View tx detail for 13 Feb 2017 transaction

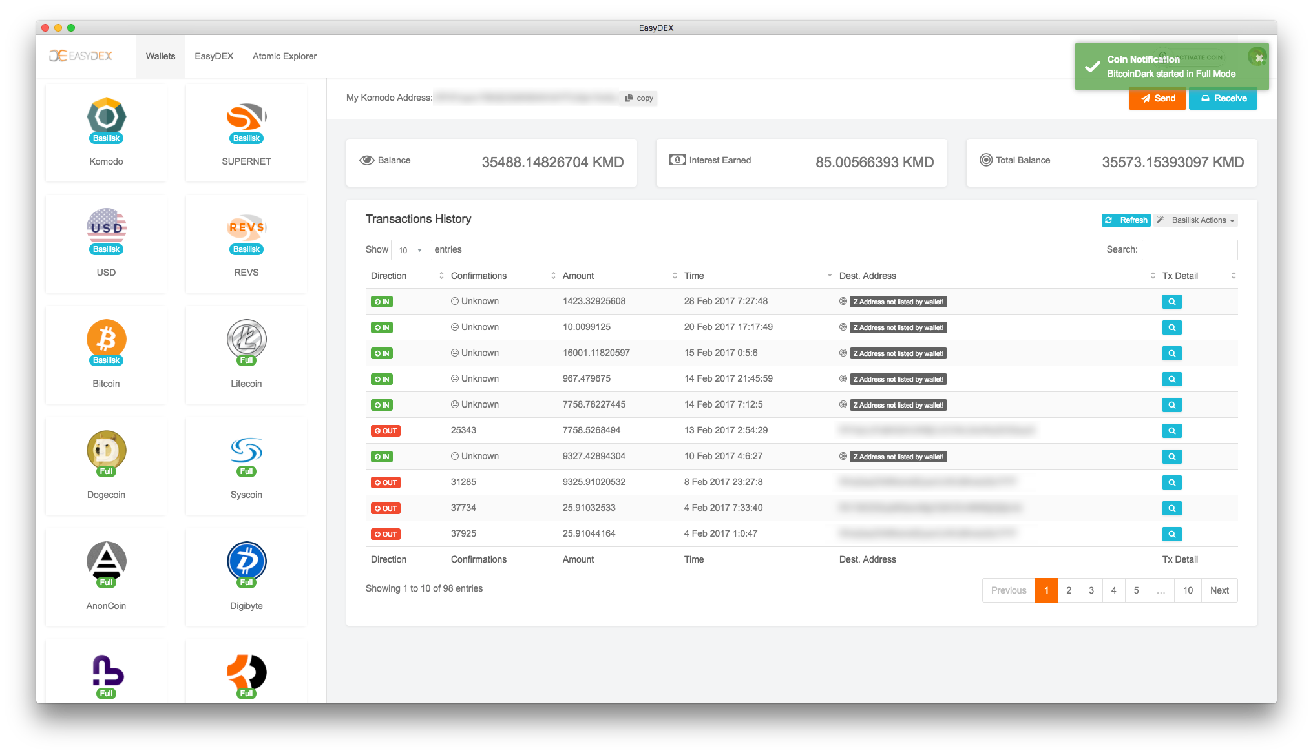[x=1171, y=431]
